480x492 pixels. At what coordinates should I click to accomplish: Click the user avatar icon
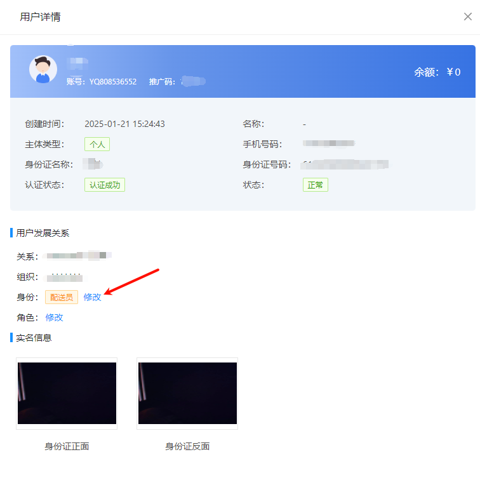coord(43,70)
